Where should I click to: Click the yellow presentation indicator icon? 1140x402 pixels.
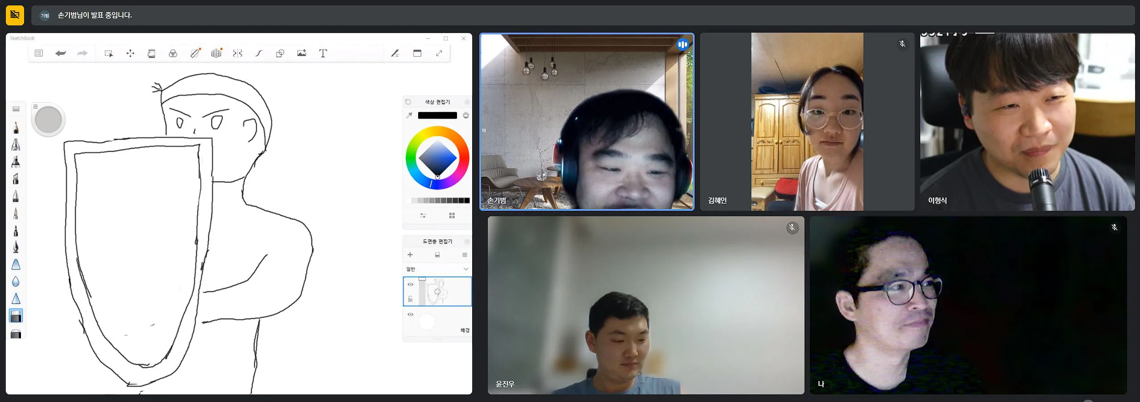pos(15,15)
